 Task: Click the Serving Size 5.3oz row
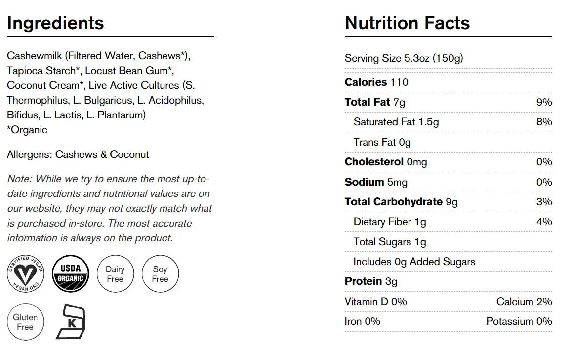tap(404, 58)
